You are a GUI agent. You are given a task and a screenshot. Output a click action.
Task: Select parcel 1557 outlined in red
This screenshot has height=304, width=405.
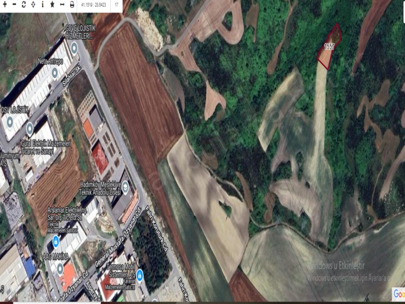click(329, 48)
